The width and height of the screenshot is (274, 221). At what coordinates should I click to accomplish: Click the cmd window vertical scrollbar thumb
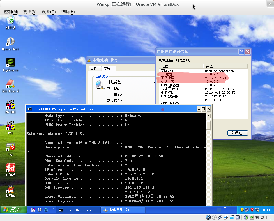[208, 125]
